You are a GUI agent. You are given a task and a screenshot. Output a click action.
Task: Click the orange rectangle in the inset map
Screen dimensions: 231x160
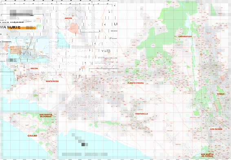click(x=15, y=50)
